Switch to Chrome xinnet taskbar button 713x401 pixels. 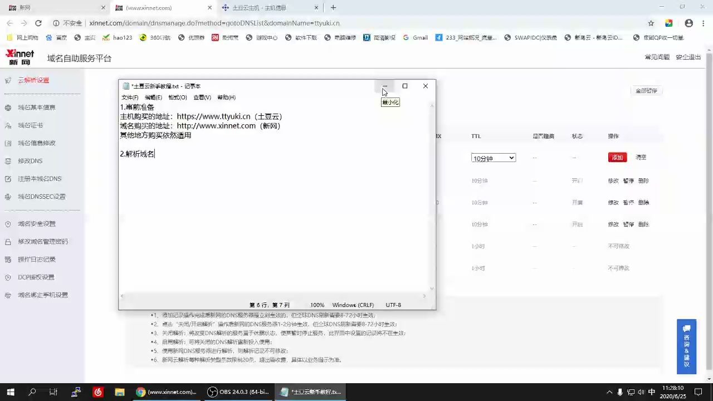167,392
